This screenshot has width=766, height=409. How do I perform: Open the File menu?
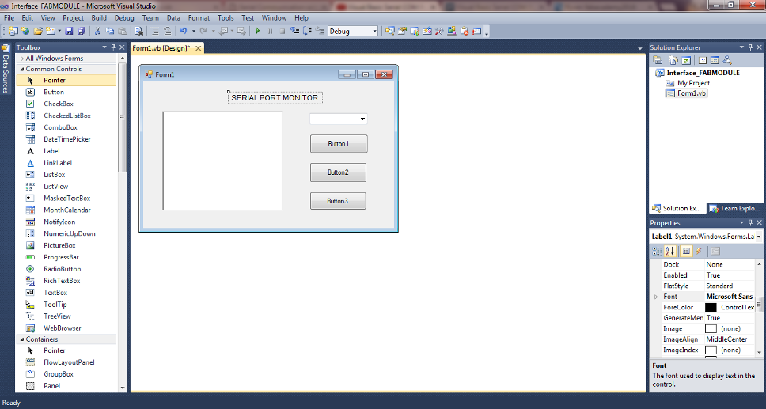point(9,17)
